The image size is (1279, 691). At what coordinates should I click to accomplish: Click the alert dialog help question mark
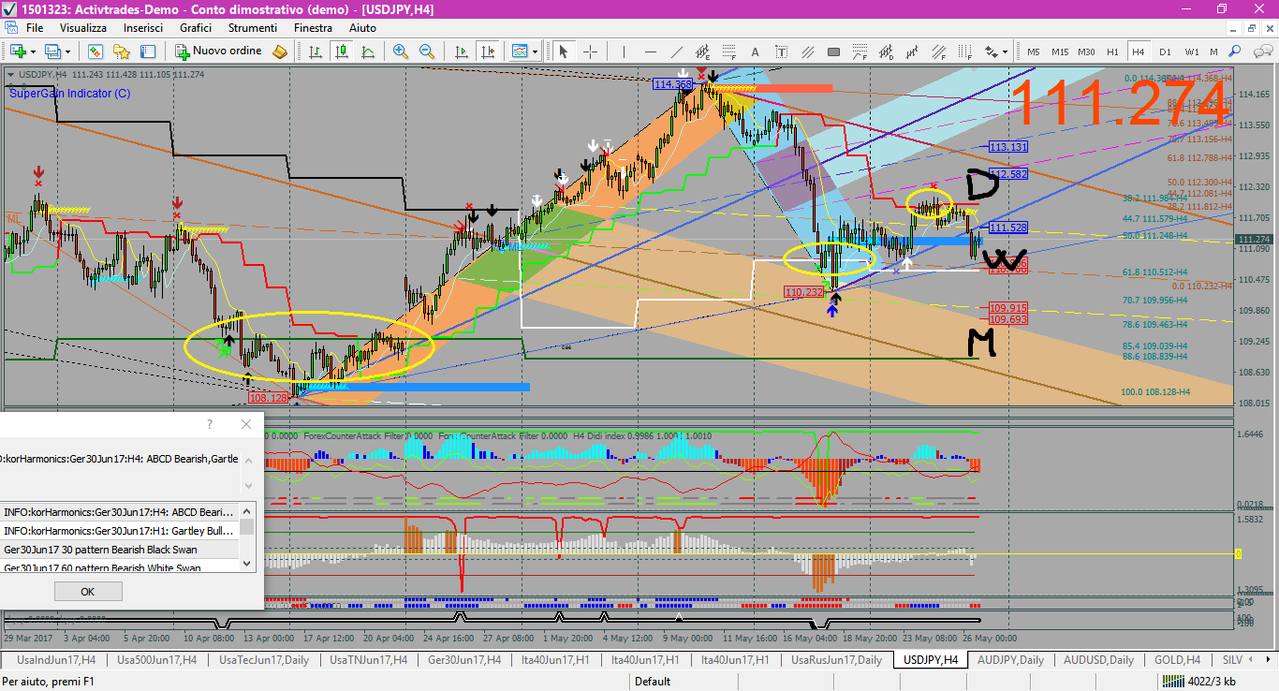pos(209,424)
